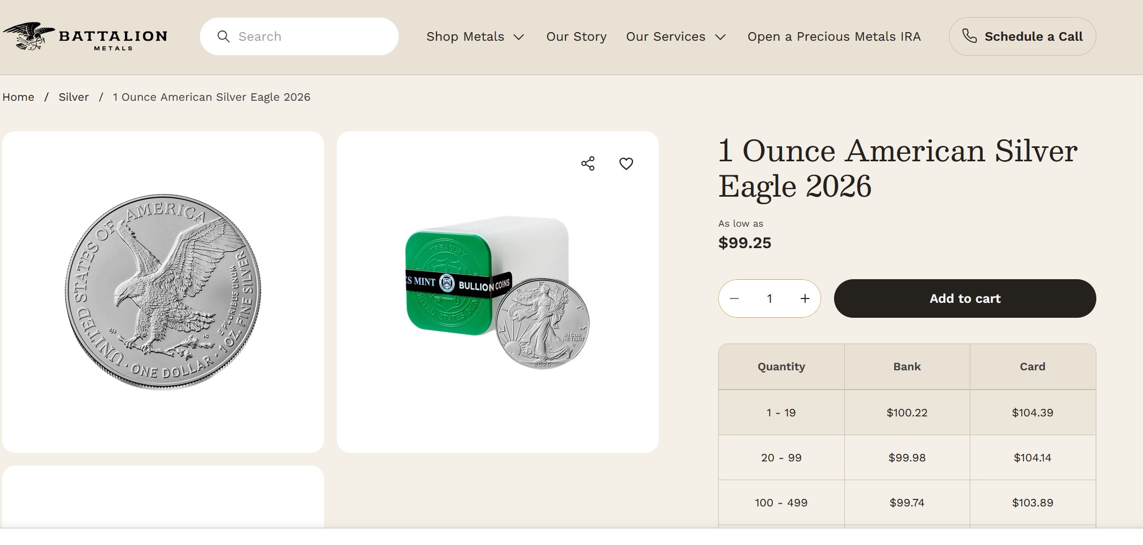Open the eagle reverse coin image
The height and width of the screenshot is (545, 1143).
(x=163, y=292)
